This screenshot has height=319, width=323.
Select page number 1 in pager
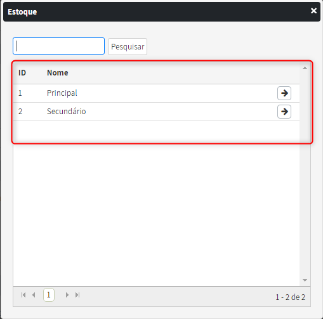coord(49,295)
